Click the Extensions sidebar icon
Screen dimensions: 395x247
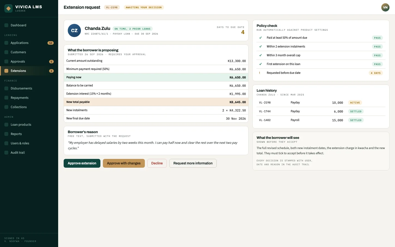6,71
